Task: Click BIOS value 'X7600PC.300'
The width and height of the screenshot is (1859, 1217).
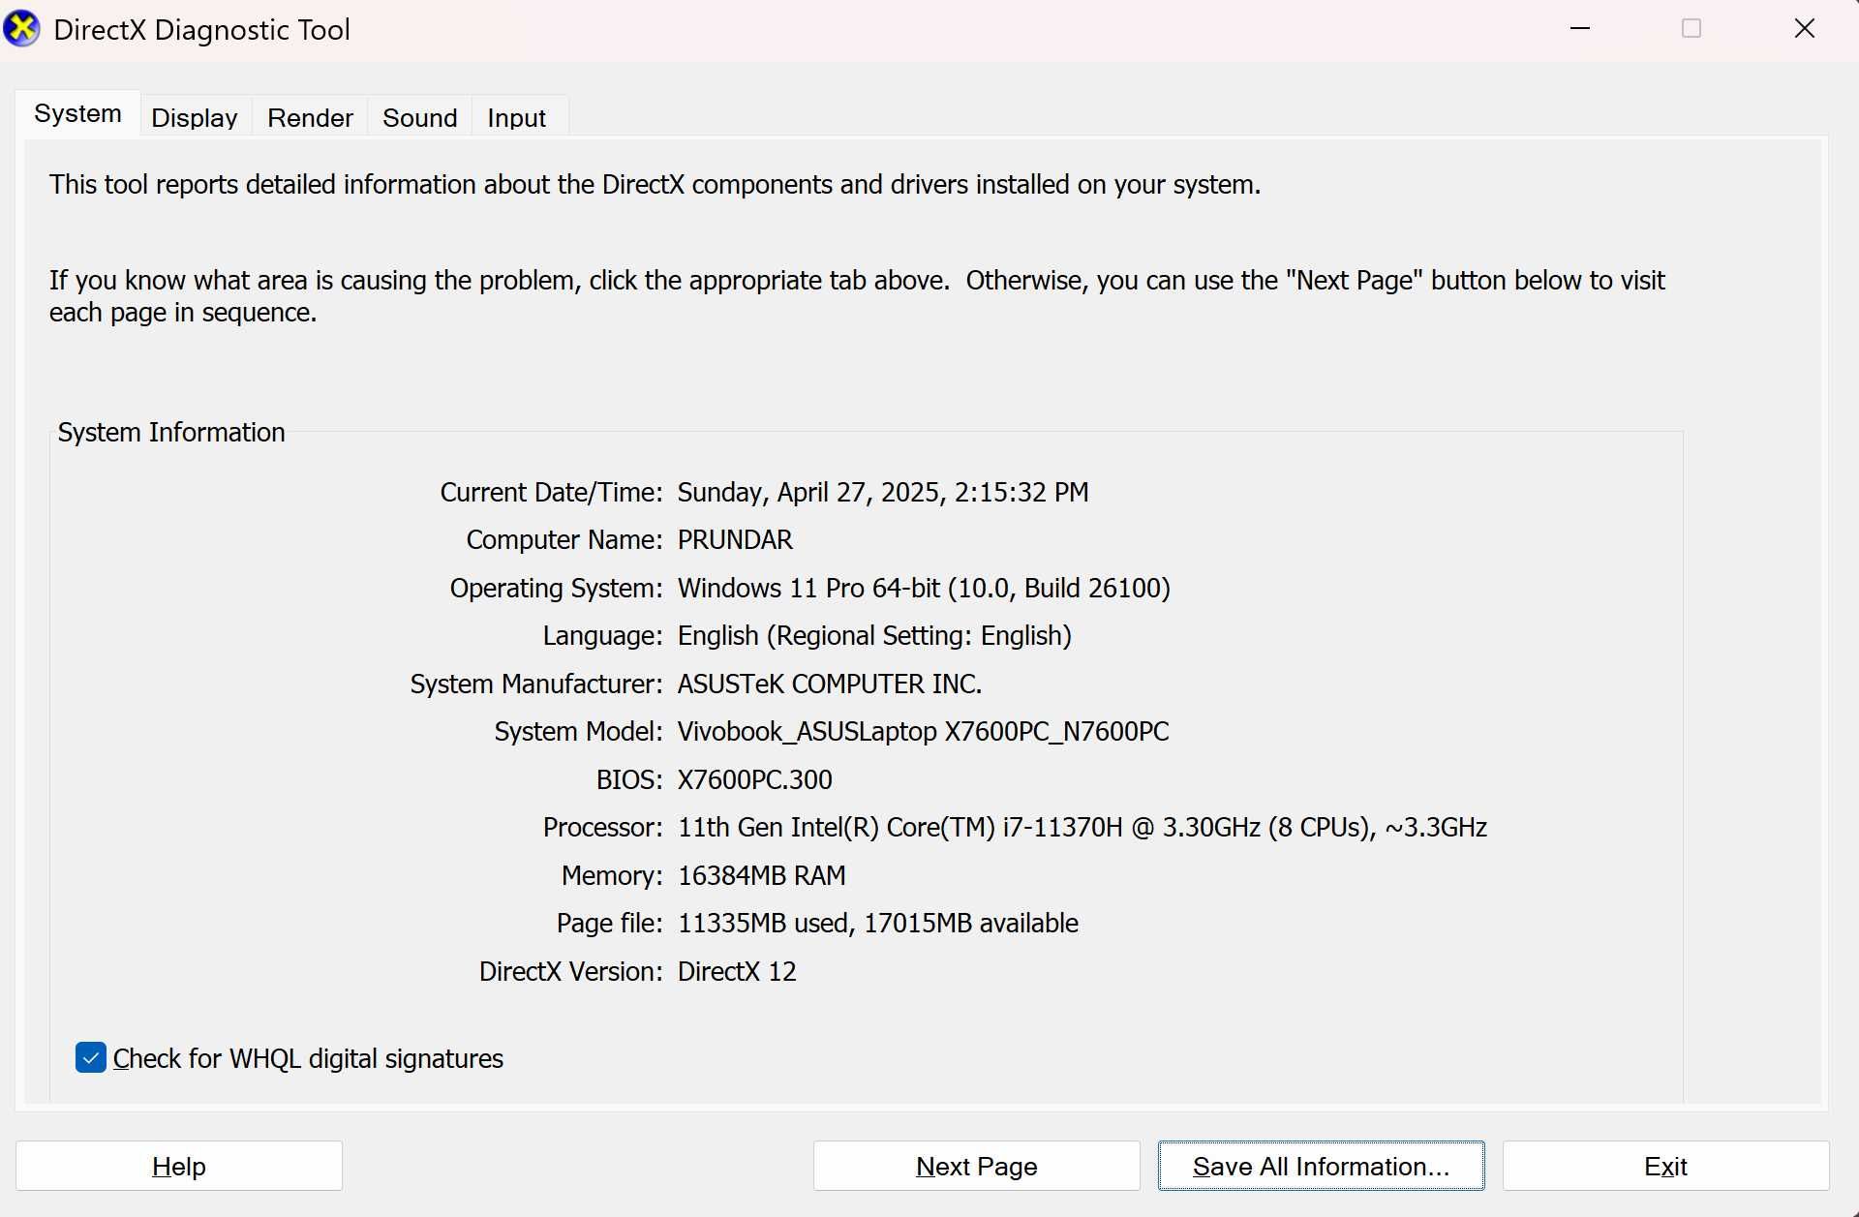Action: pyautogui.click(x=754, y=779)
